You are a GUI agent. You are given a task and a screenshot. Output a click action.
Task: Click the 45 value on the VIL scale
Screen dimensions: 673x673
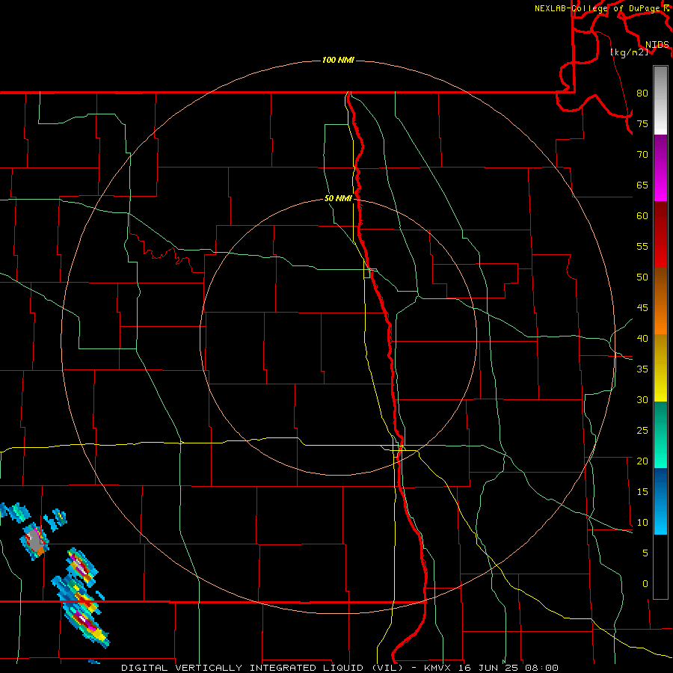tap(642, 308)
